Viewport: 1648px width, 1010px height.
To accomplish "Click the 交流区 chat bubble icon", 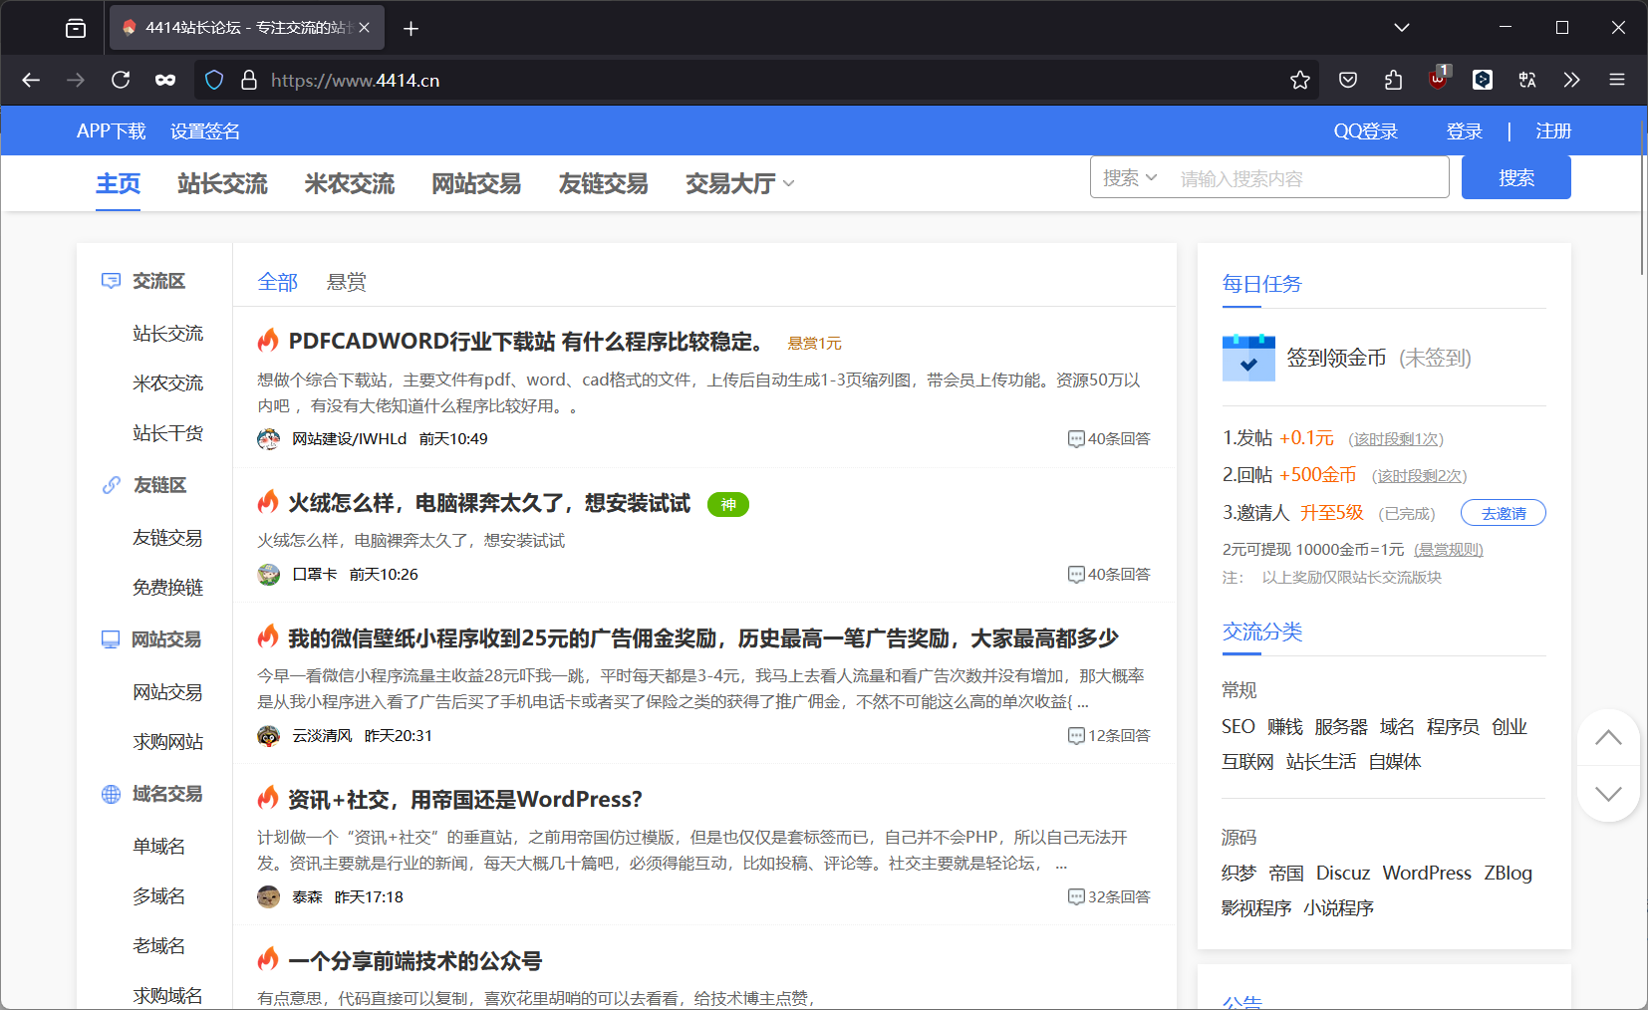I will (111, 281).
